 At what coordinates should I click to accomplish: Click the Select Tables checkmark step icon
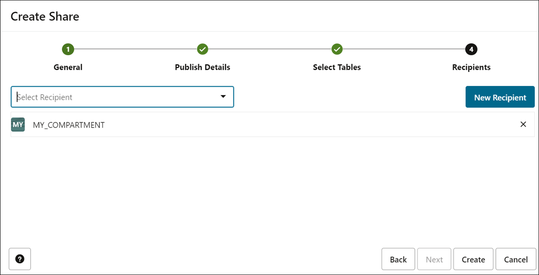(x=337, y=49)
